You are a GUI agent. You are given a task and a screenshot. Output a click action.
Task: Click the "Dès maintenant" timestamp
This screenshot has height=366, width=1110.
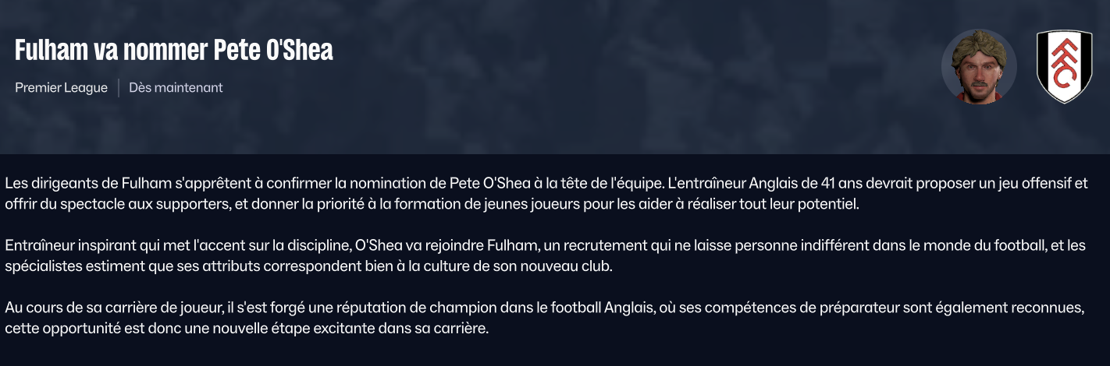tap(176, 88)
